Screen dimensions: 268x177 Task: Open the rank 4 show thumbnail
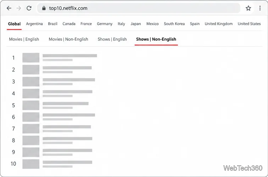tap(31, 93)
